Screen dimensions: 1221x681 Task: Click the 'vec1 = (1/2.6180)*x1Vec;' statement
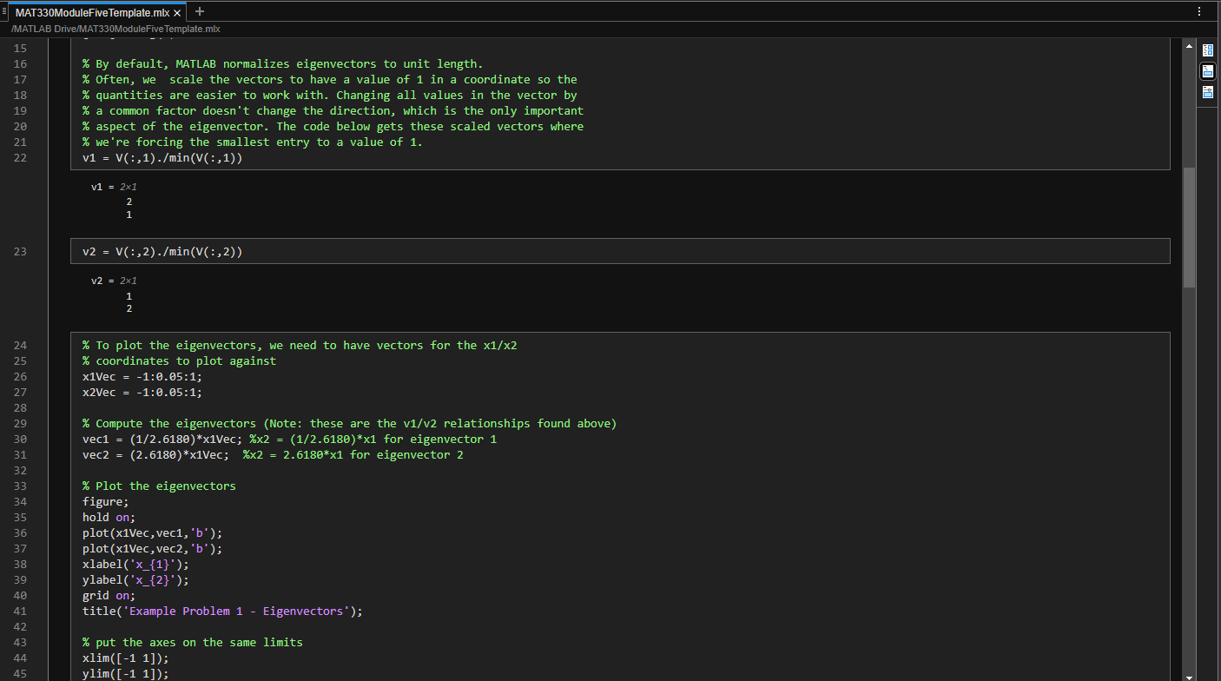(x=162, y=440)
